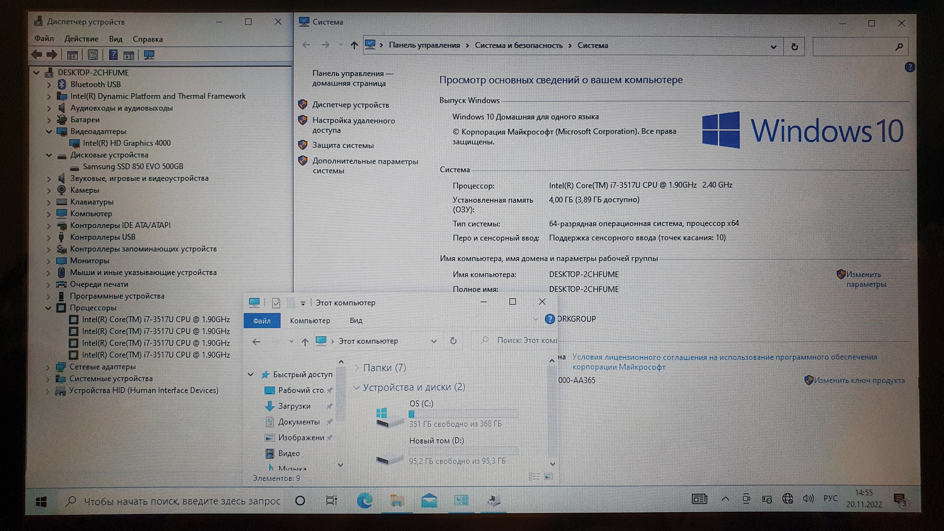Open Рабочий стол in Quick access
The height and width of the screenshot is (531, 944).
pos(301,390)
